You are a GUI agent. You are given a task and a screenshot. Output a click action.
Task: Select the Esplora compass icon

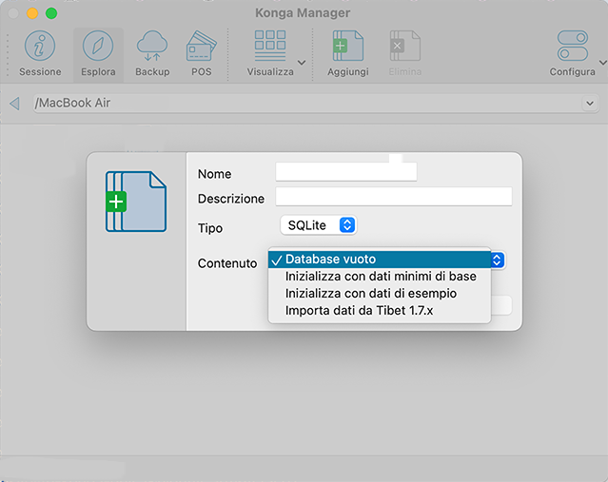tap(98, 47)
